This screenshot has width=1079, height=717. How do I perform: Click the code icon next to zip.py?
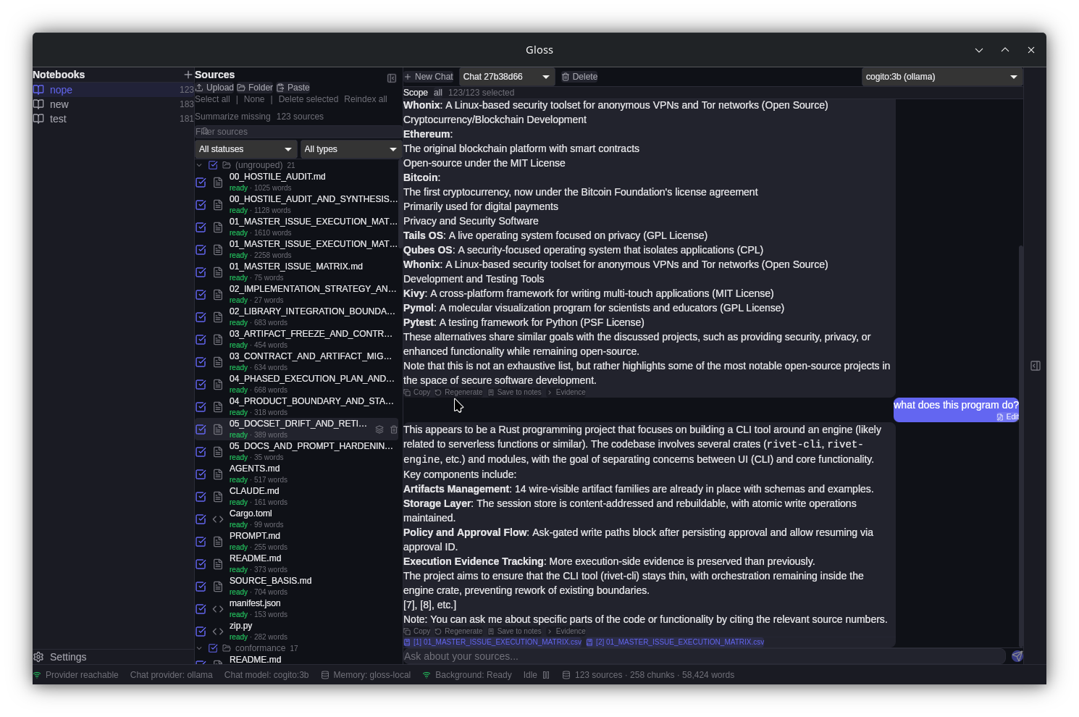[x=218, y=632]
